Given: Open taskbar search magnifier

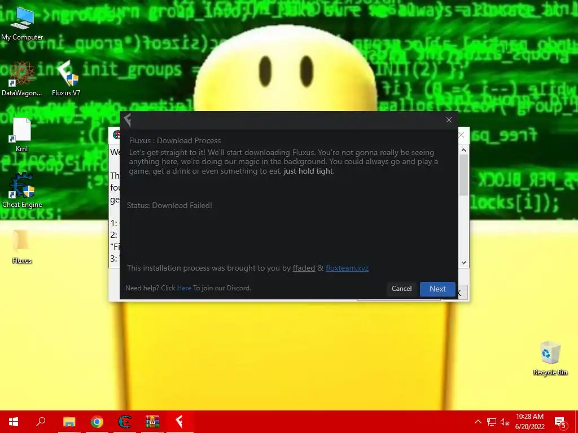Looking at the screenshot, I should (x=41, y=422).
